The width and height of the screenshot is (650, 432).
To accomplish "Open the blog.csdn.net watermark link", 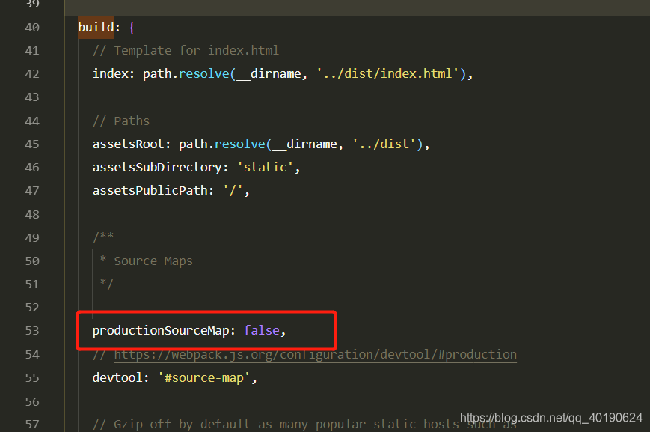I will pyautogui.click(x=551, y=417).
